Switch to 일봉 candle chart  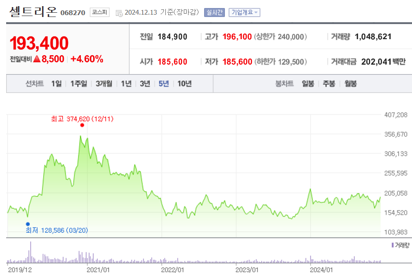[x=308, y=84]
